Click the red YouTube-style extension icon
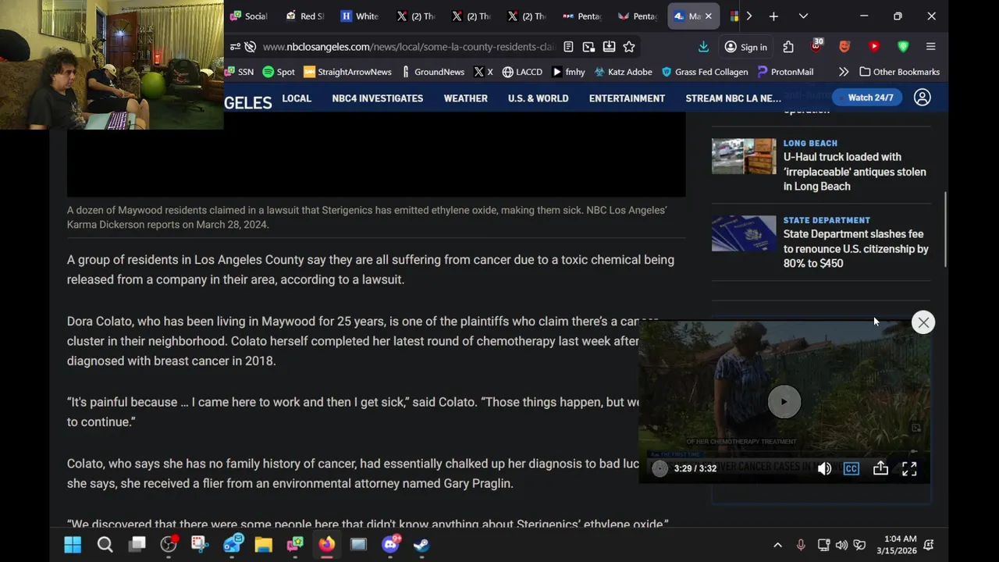 pyautogui.click(x=874, y=47)
